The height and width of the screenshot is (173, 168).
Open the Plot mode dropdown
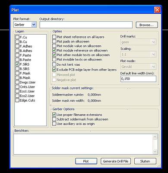point(138,67)
